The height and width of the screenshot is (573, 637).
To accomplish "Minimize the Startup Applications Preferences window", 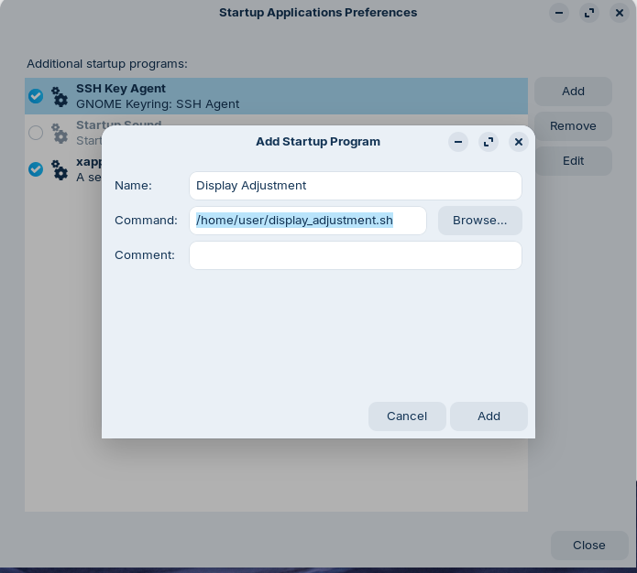I will point(559,13).
